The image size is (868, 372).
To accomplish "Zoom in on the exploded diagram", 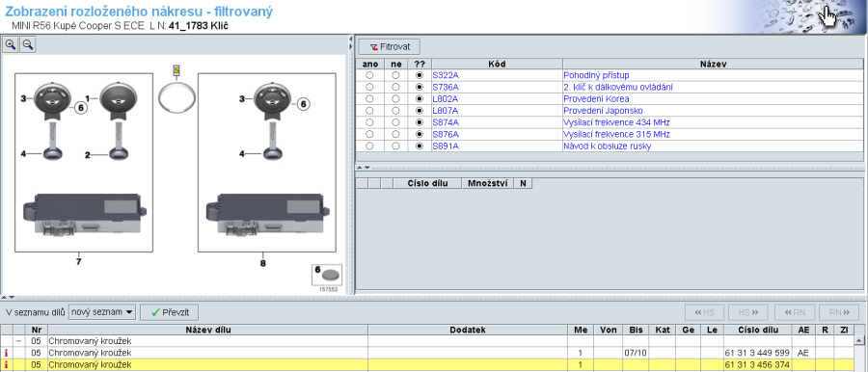I will tap(11, 45).
